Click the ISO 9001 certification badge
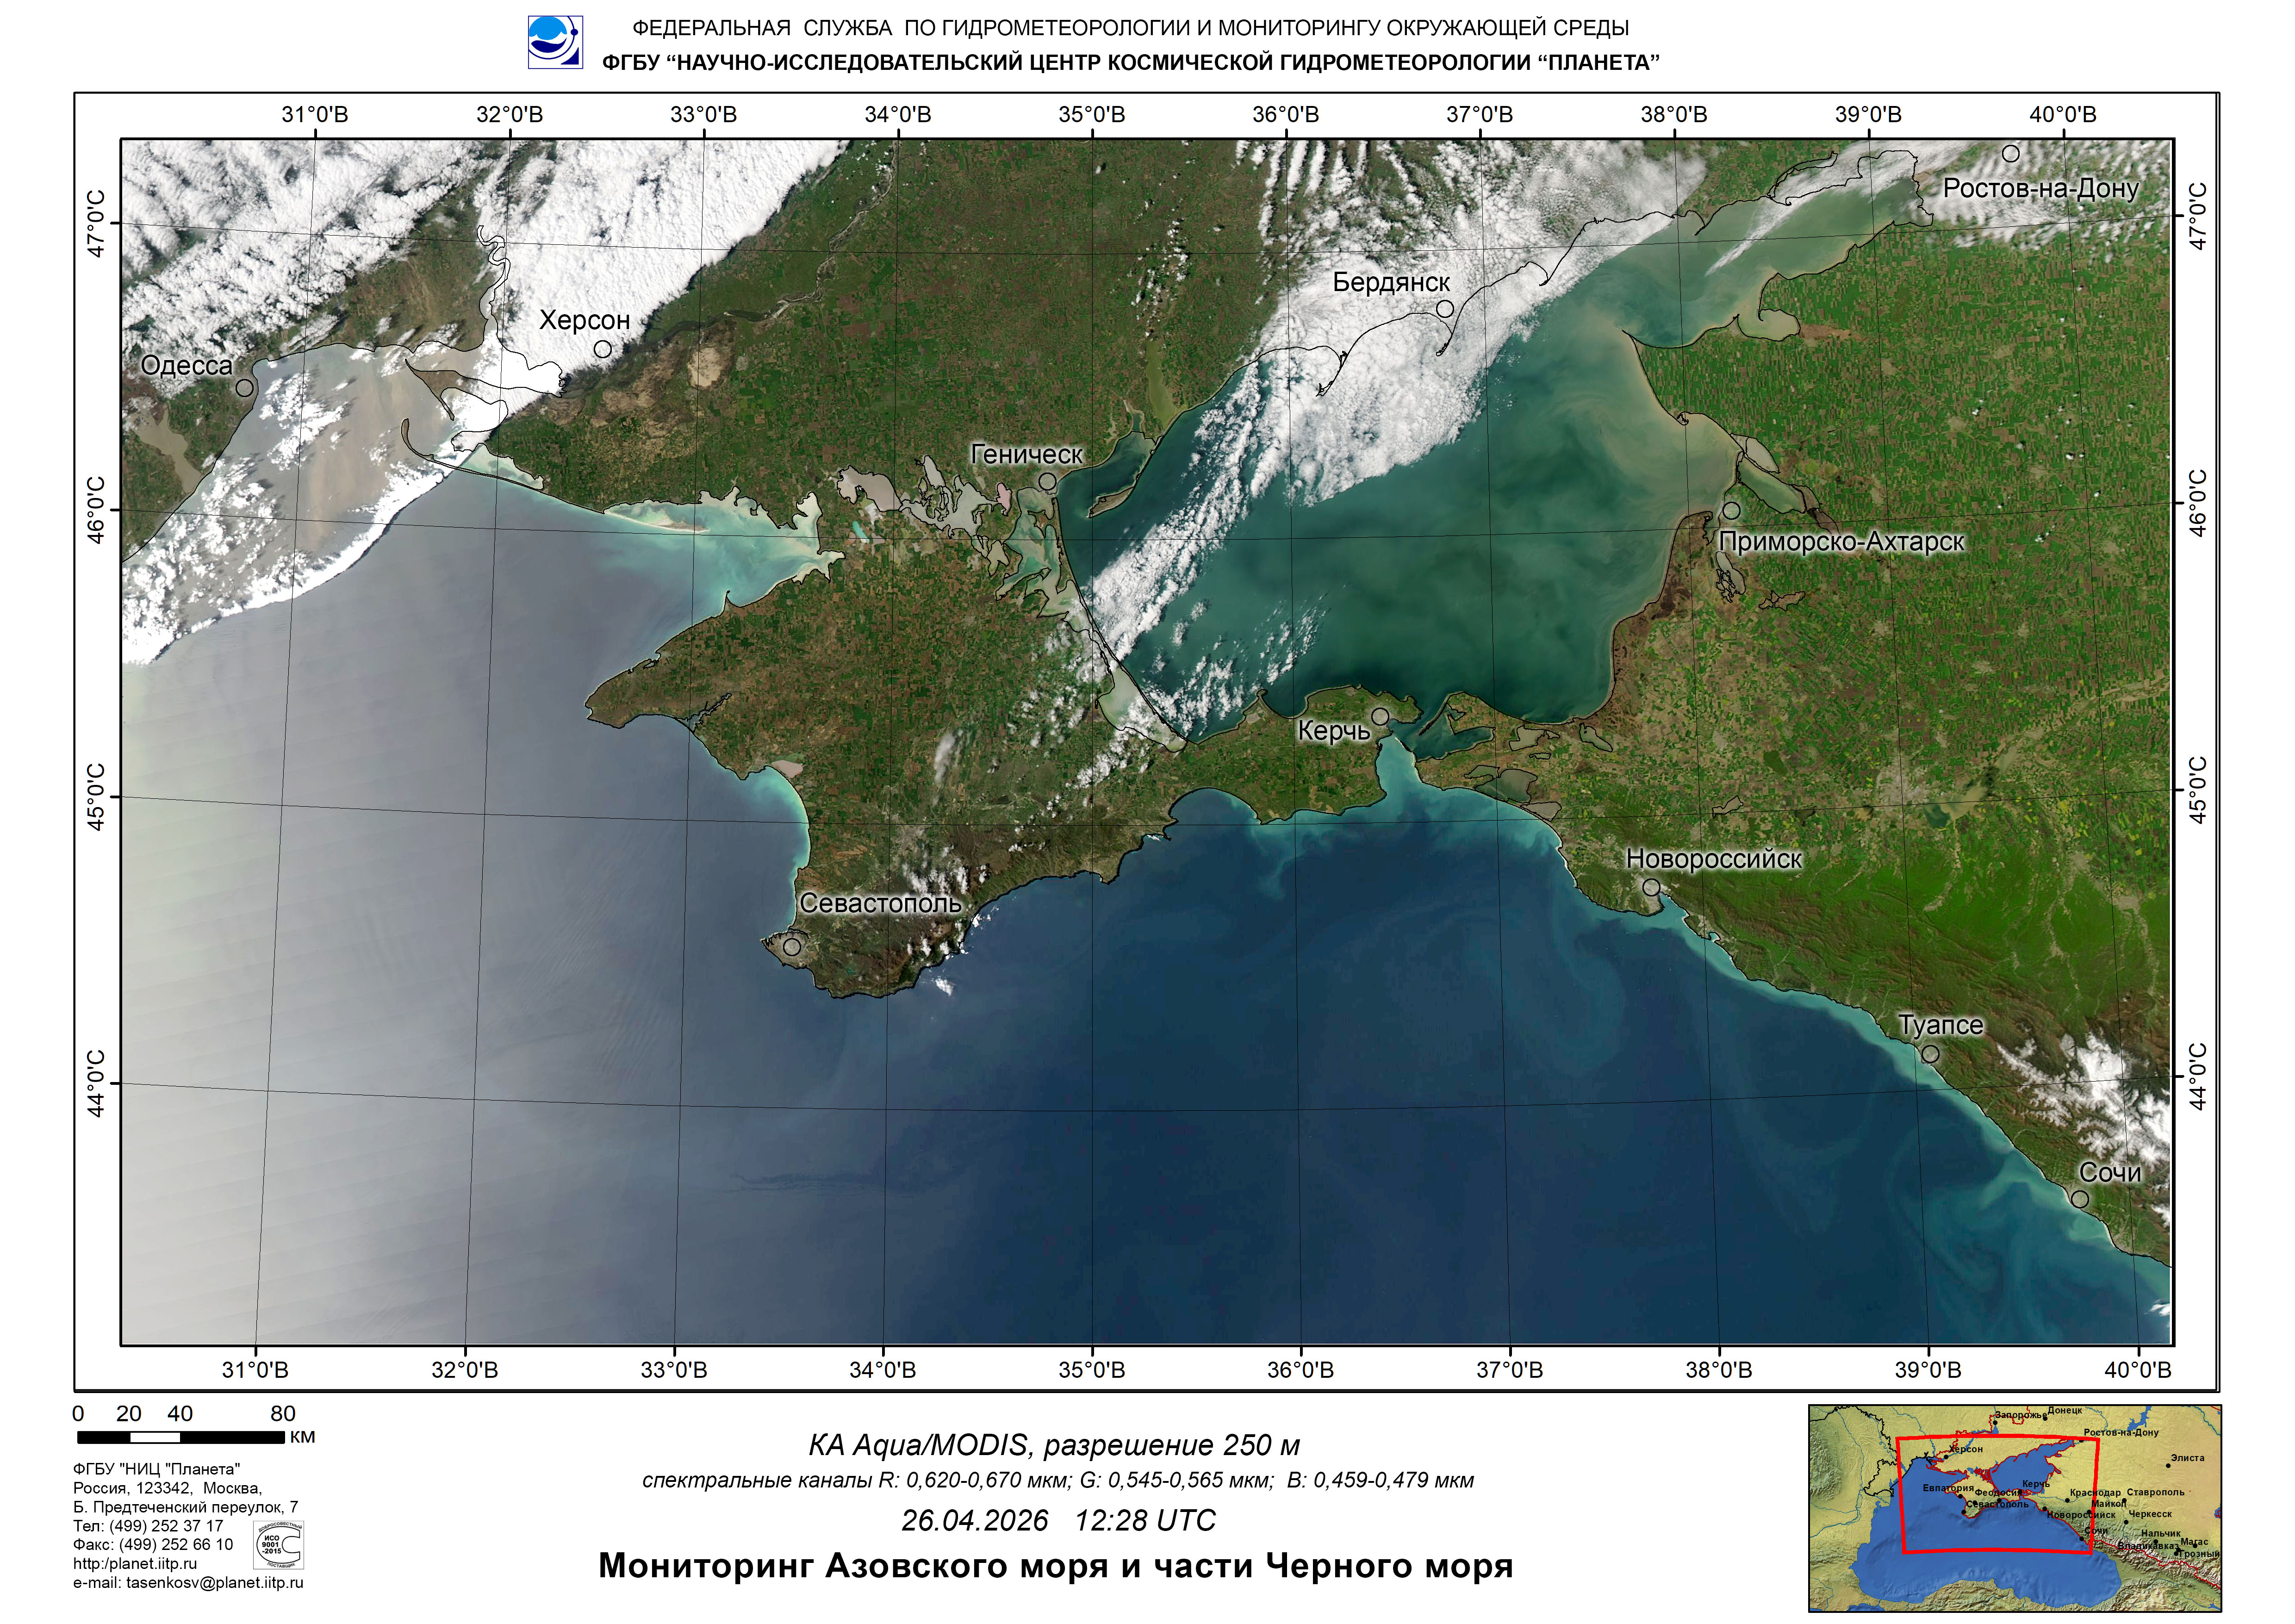2295x1624 pixels. pyautogui.click(x=280, y=1546)
